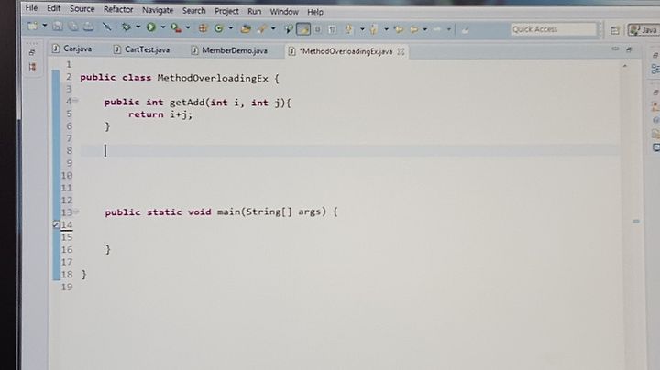Open the Run menu
This screenshot has height=370, width=660.
click(x=254, y=11)
